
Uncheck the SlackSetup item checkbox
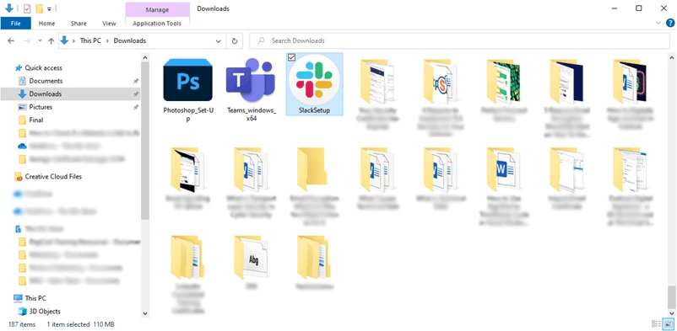click(x=292, y=58)
